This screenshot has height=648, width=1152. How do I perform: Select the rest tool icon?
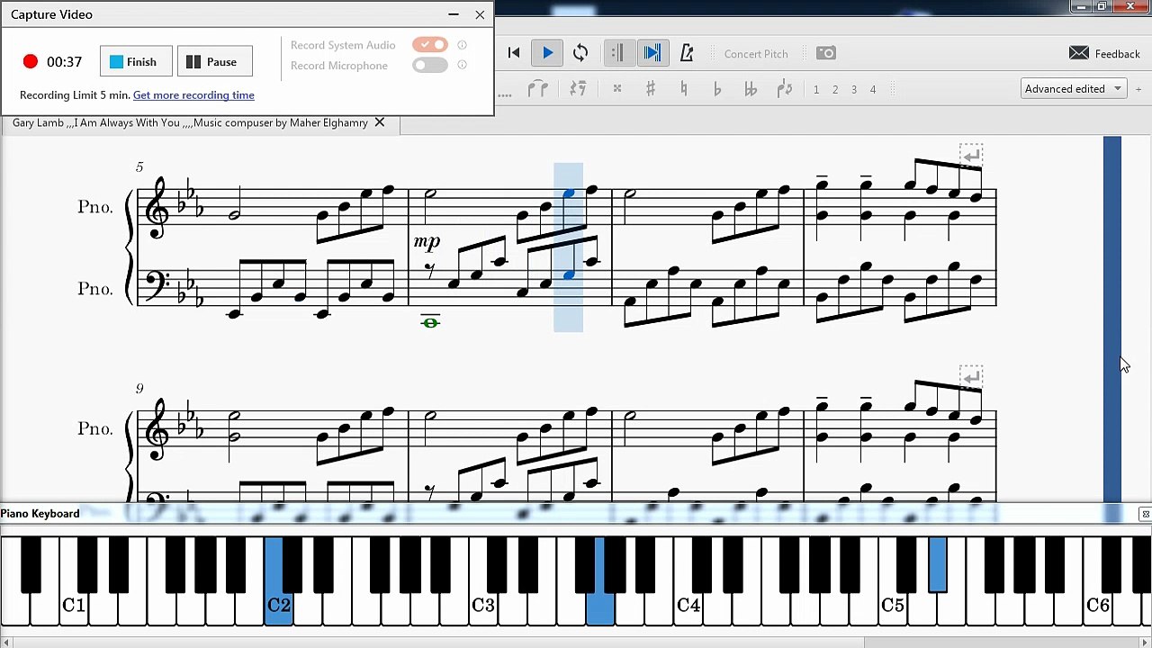click(x=578, y=89)
